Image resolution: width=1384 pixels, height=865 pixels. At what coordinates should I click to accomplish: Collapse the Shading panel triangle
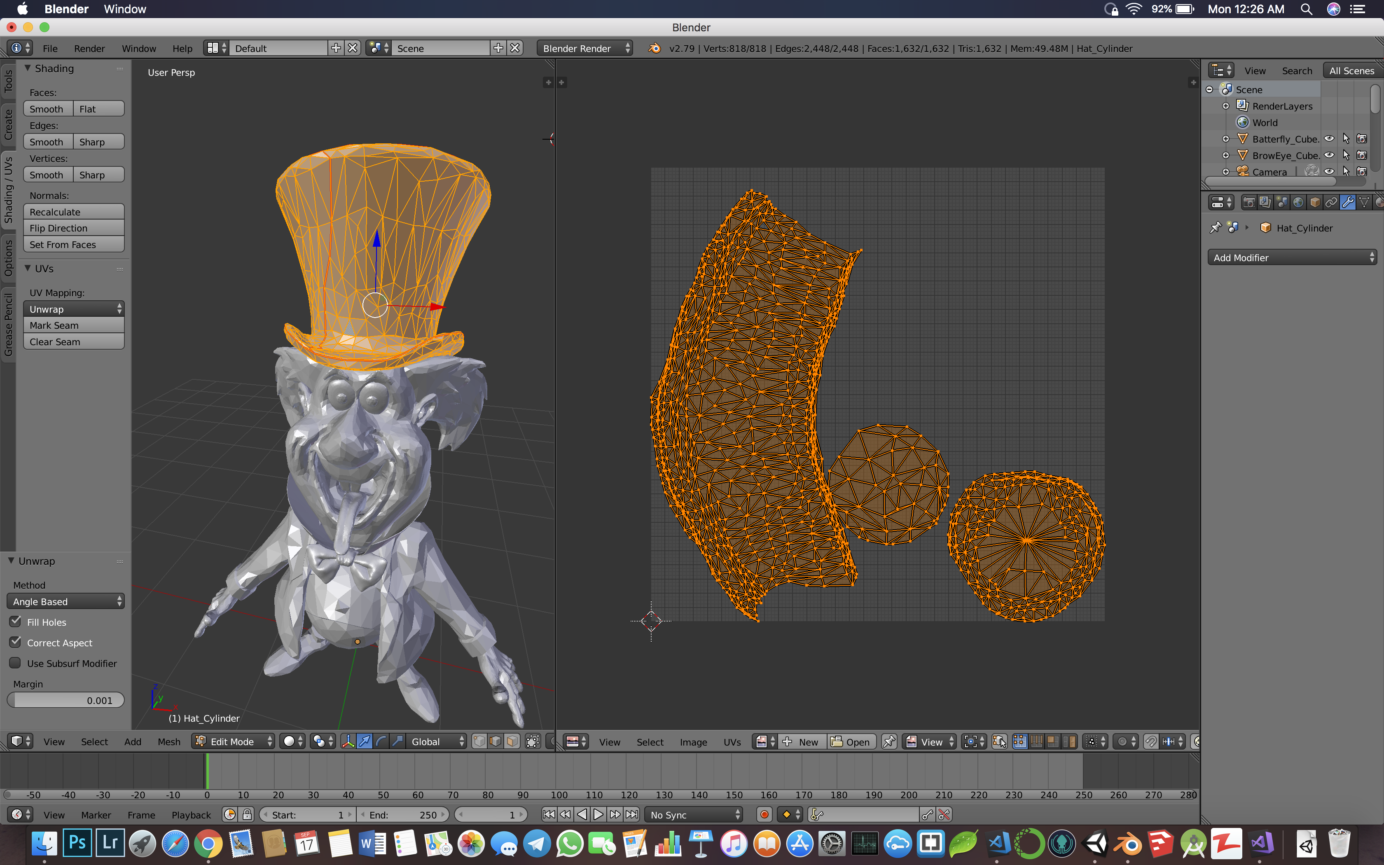click(x=28, y=68)
